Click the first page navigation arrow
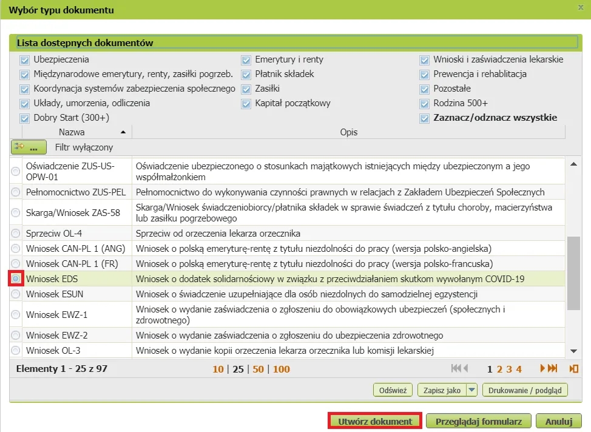Viewport: 591px width, 432px height. (x=456, y=368)
